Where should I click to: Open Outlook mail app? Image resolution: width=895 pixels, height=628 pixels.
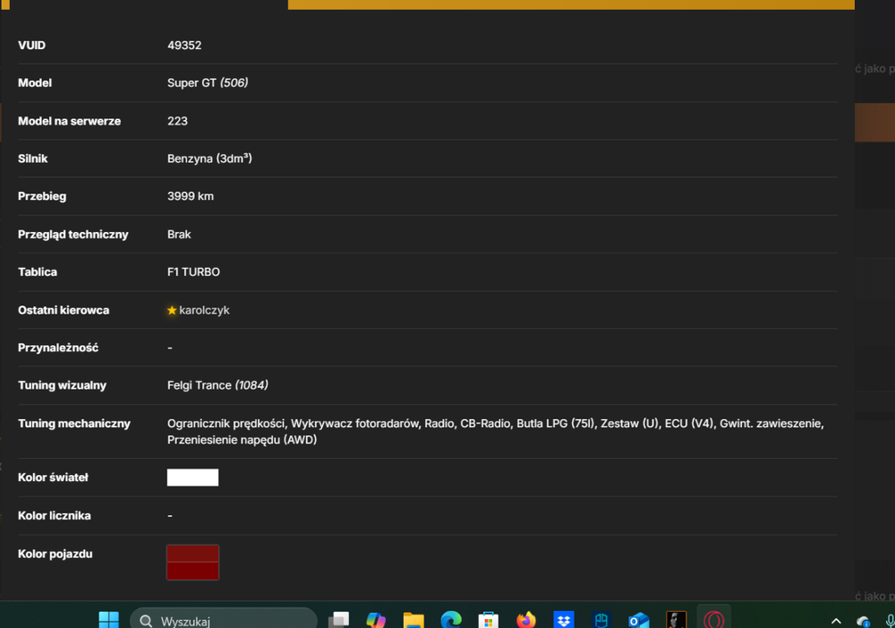(x=639, y=620)
